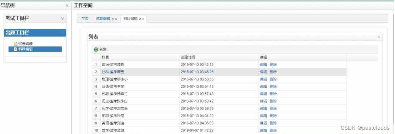Edit the 物理 subject row
Viewport: 395px width, 134px height.
point(263,79)
